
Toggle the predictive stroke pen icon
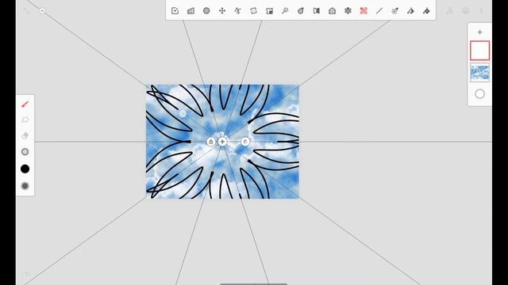[x=395, y=10]
